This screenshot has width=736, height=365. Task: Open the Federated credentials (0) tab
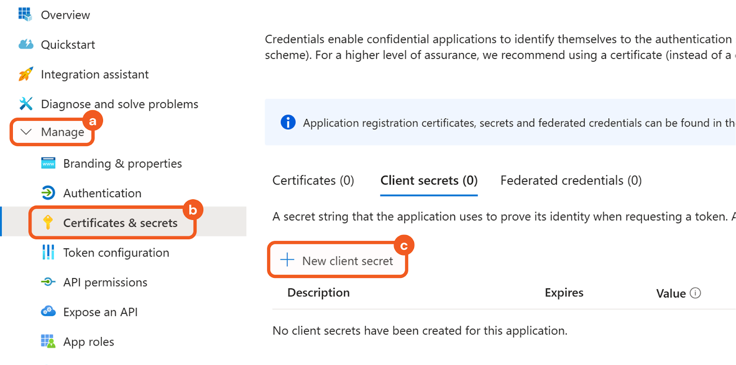(571, 180)
